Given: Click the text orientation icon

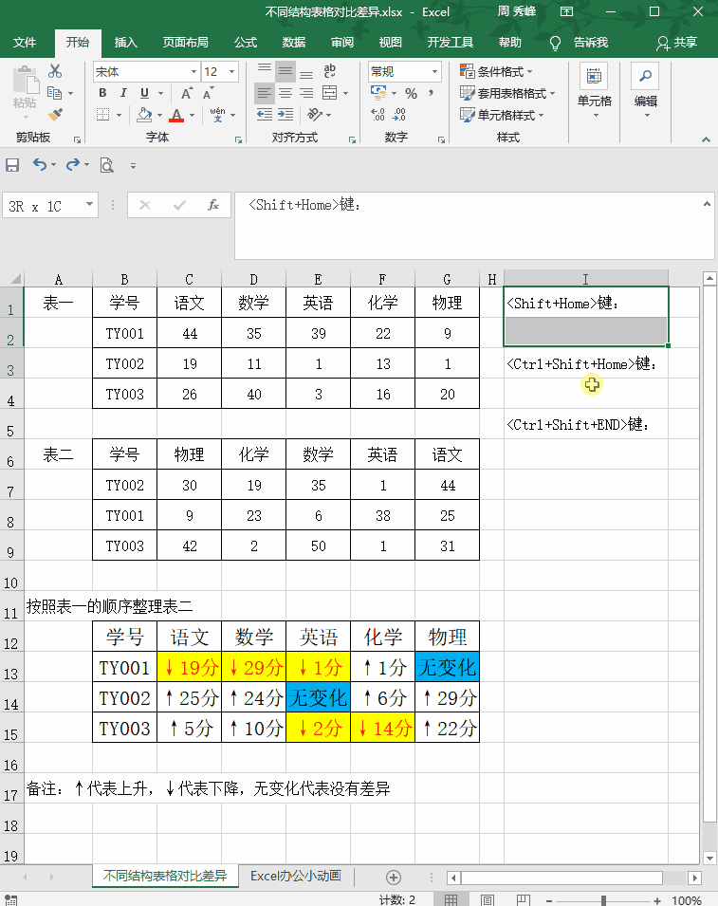Looking at the screenshot, I should point(315,115).
